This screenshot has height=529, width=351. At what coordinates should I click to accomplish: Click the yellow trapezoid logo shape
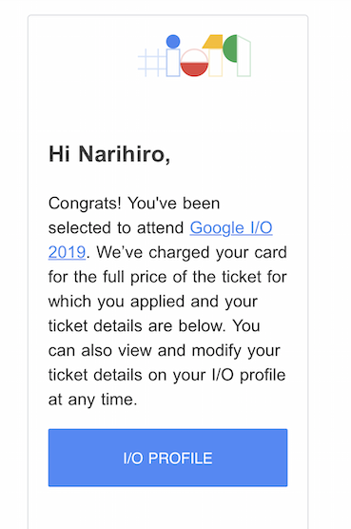[x=212, y=42]
